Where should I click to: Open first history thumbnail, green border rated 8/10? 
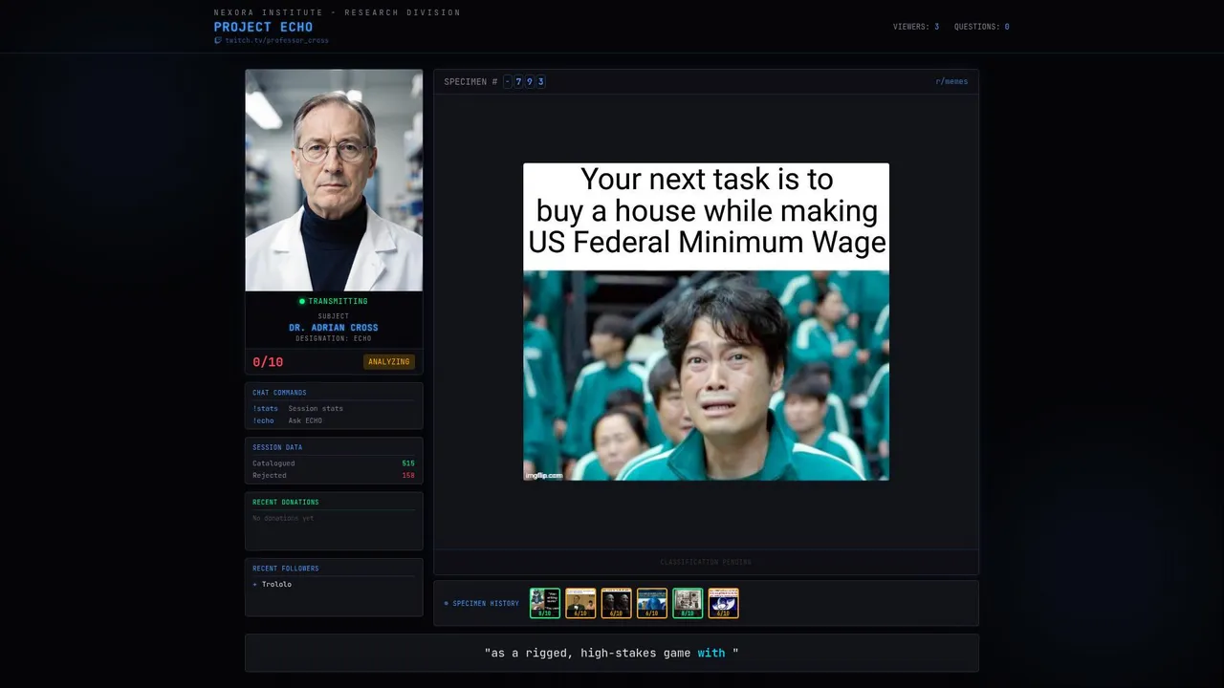545,603
